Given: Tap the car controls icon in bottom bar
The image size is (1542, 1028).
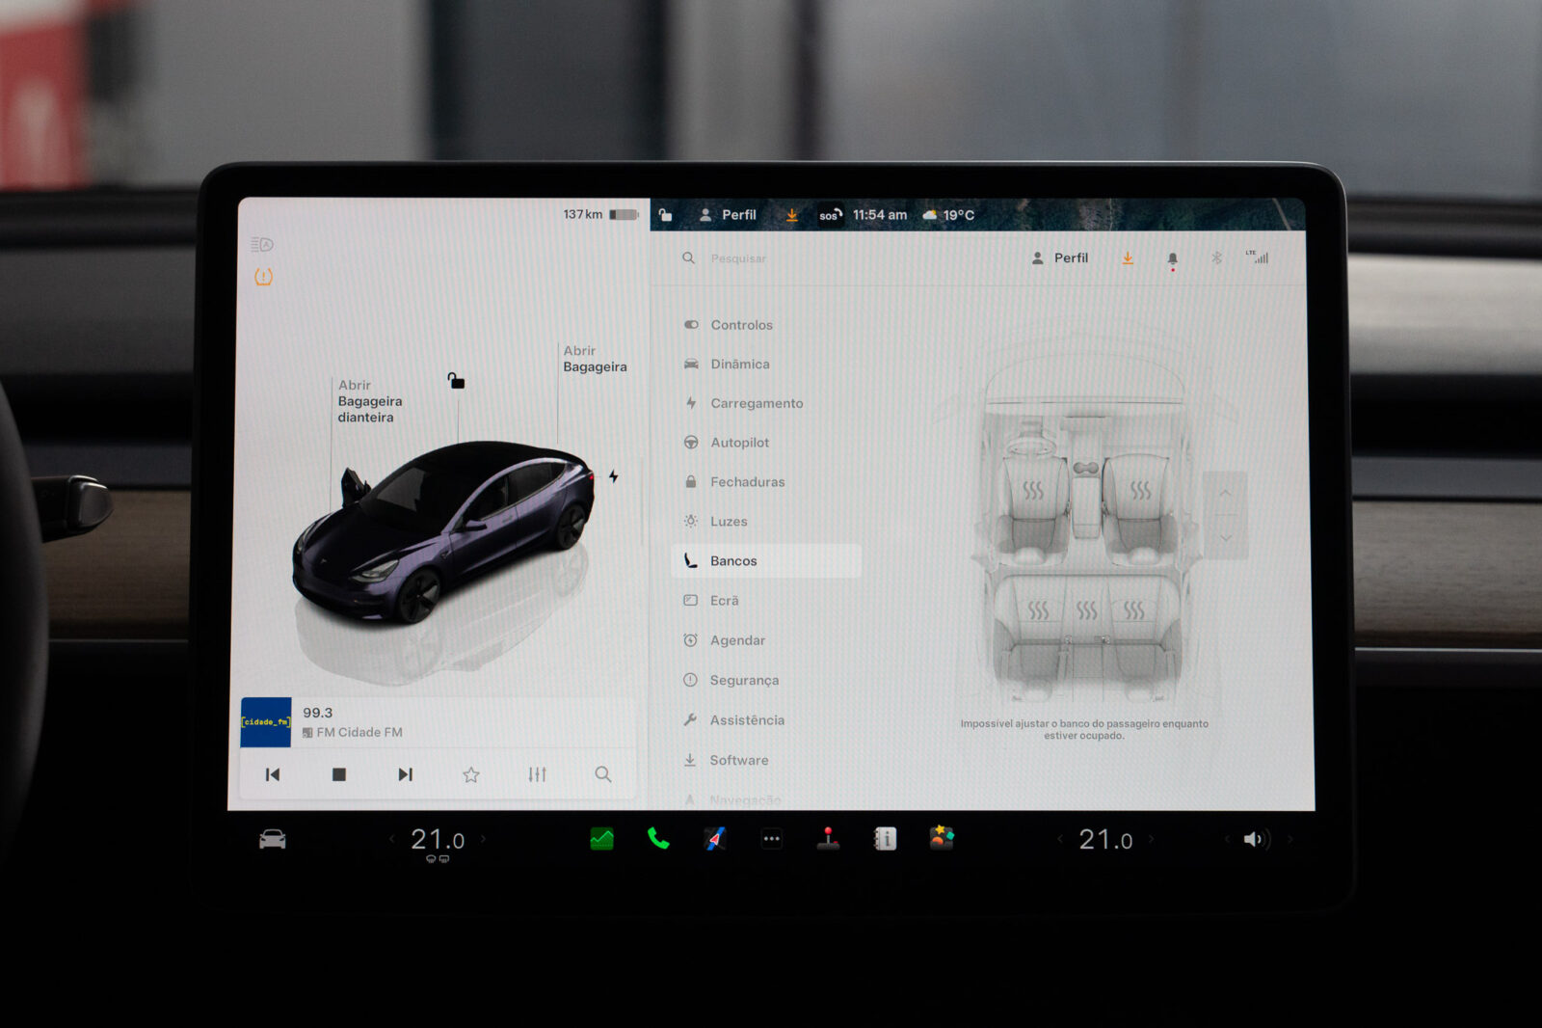Looking at the screenshot, I should [273, 839].
